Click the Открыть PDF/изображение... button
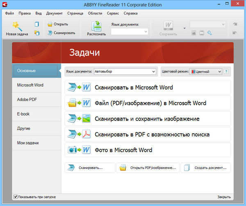 point(148,168)
